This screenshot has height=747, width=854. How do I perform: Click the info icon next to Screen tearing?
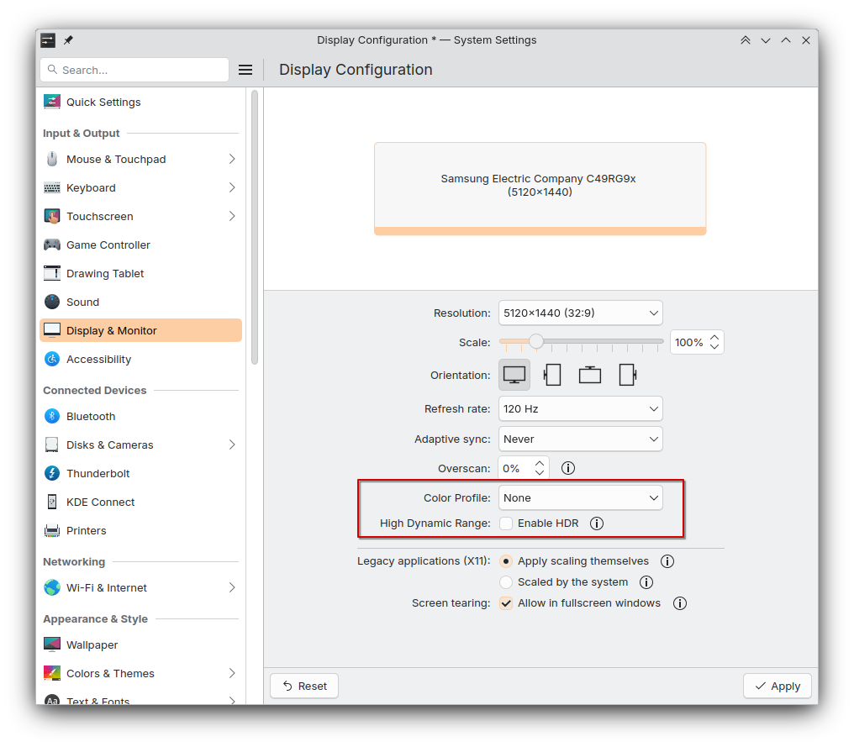pyautogui.click(x=679, y=602)
